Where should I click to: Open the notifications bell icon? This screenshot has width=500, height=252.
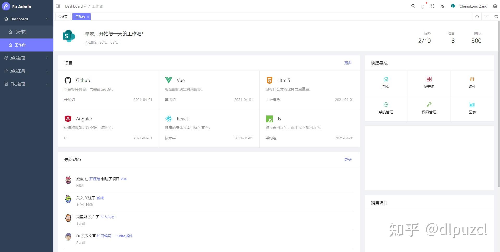(x=423, y=6)
